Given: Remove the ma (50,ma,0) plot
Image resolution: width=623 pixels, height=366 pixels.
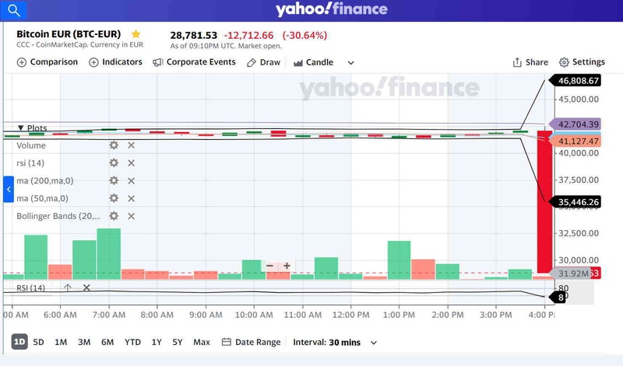Looking at the screenshot, I should tap(131, 198).
